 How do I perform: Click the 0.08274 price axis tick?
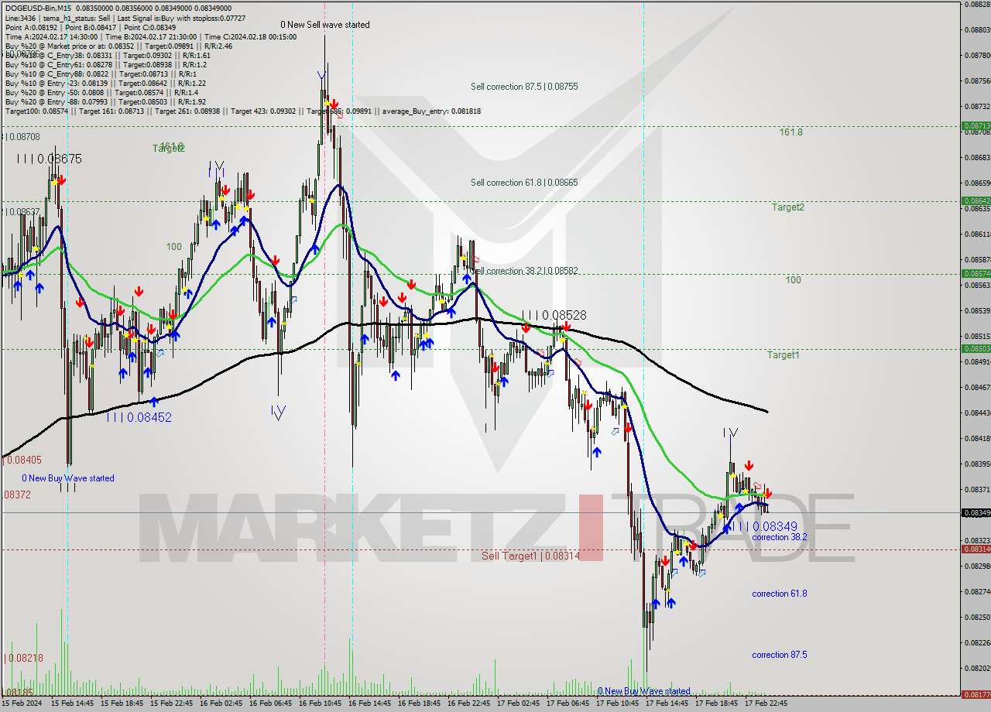click(x=977, y=591)
